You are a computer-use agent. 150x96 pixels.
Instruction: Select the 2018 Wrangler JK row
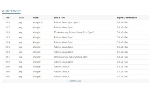coord(75,22)
